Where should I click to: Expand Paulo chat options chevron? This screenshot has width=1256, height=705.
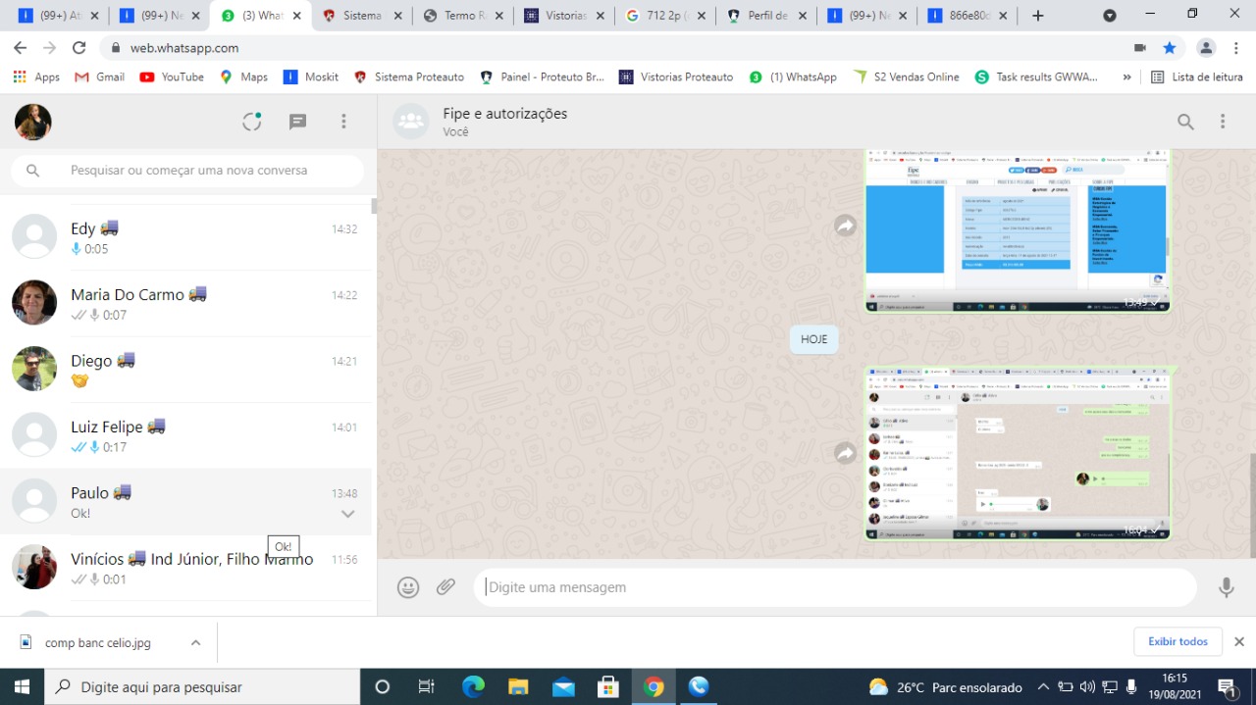coord(347,514)
